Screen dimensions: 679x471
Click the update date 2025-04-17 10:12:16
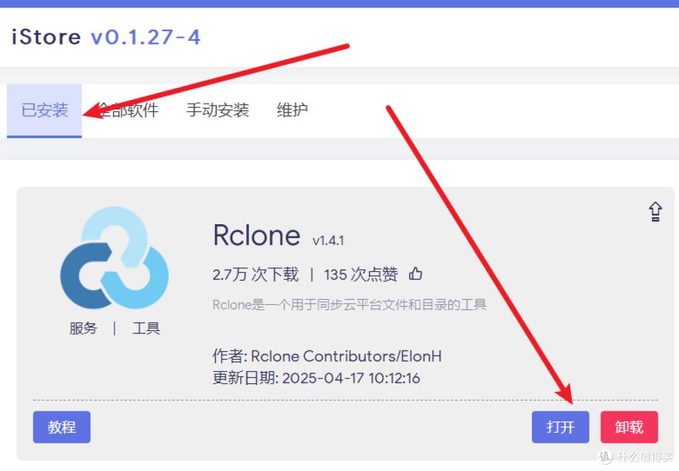[x=316, y=377]
